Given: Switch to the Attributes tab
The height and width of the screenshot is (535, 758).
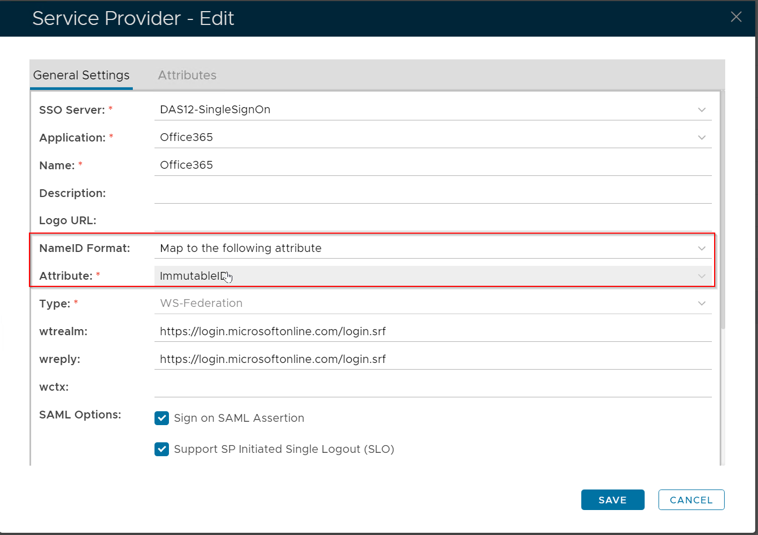Looking at the screenshot, I should tap(187, 75).
